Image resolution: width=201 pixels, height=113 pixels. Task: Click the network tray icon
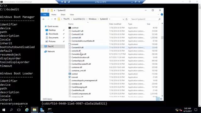click(x=177, y=110)
